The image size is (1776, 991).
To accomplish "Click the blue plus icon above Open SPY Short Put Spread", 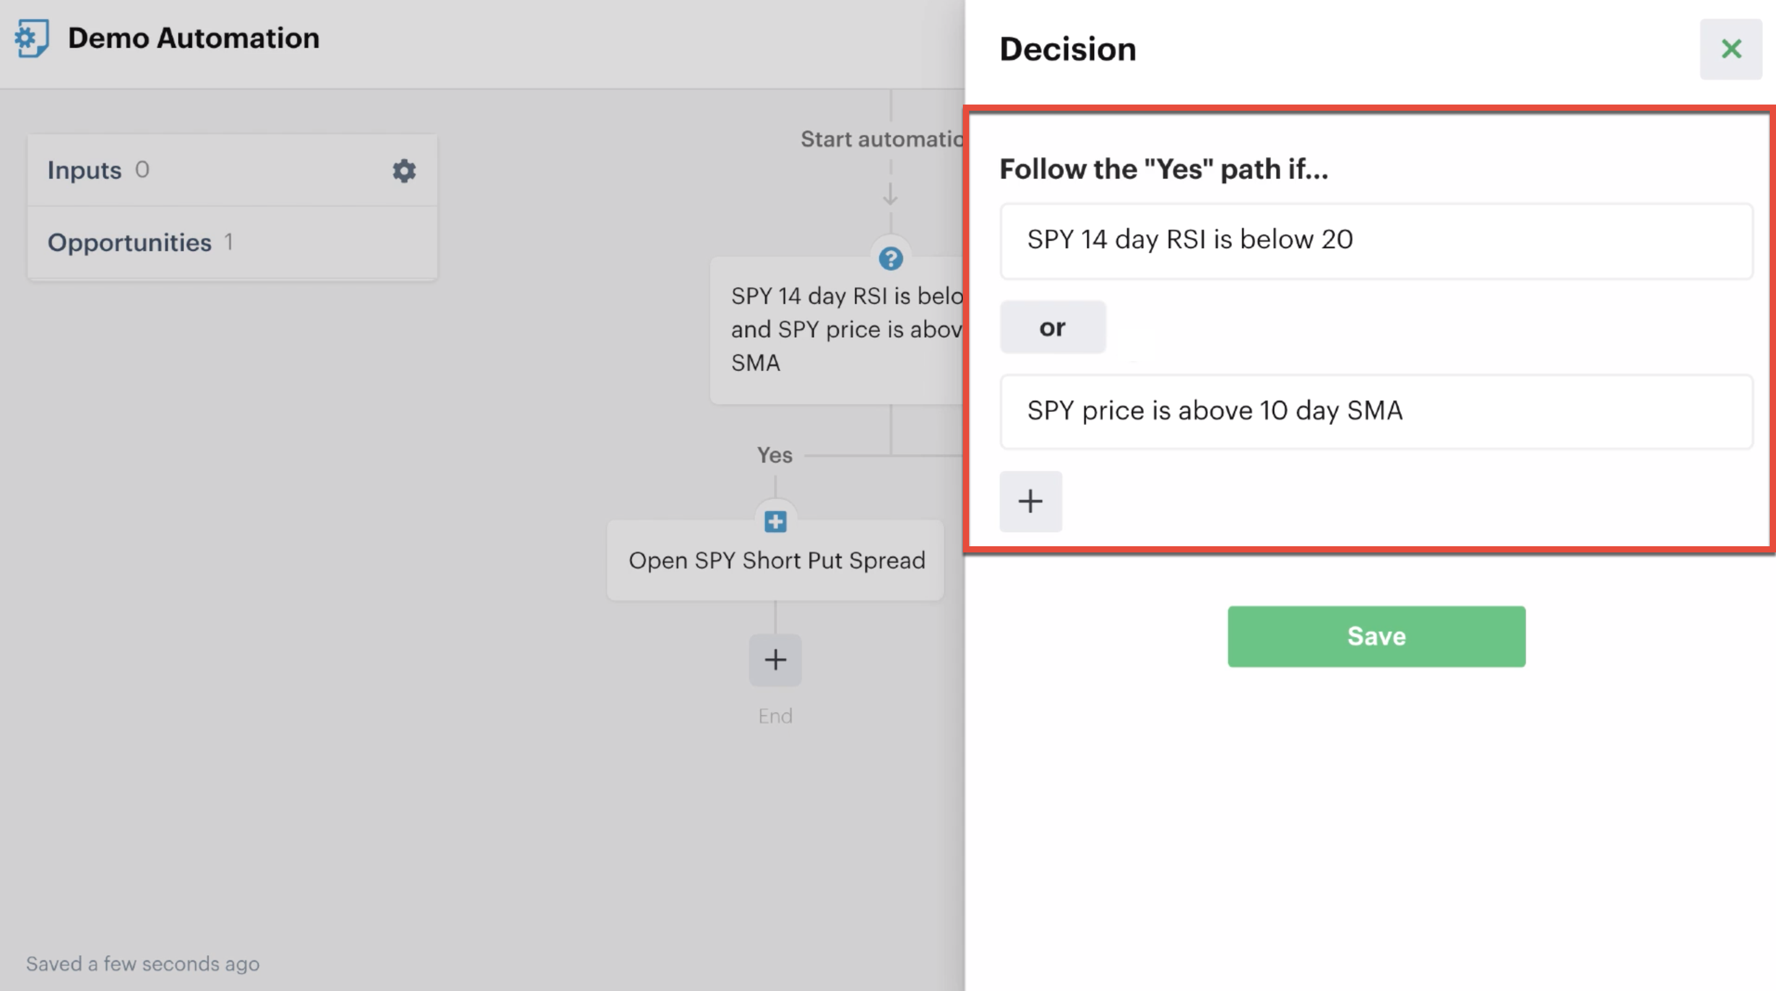I will [775, 521].
